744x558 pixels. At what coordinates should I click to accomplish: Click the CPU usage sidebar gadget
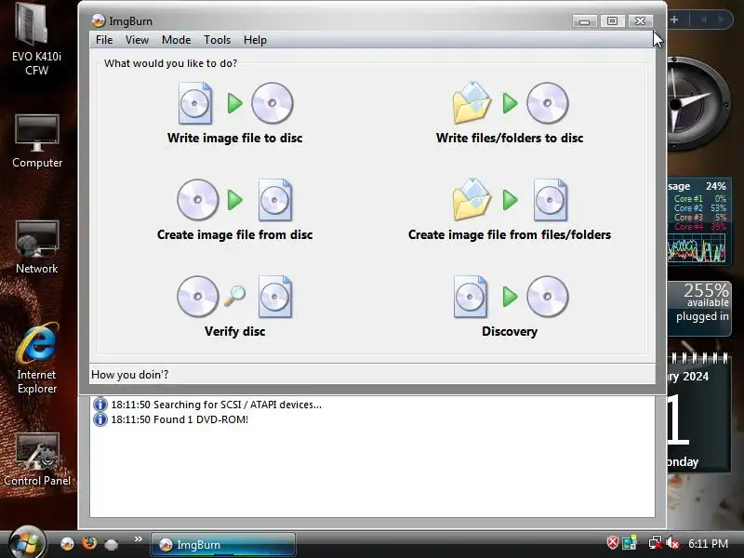[x=698, y=221]
